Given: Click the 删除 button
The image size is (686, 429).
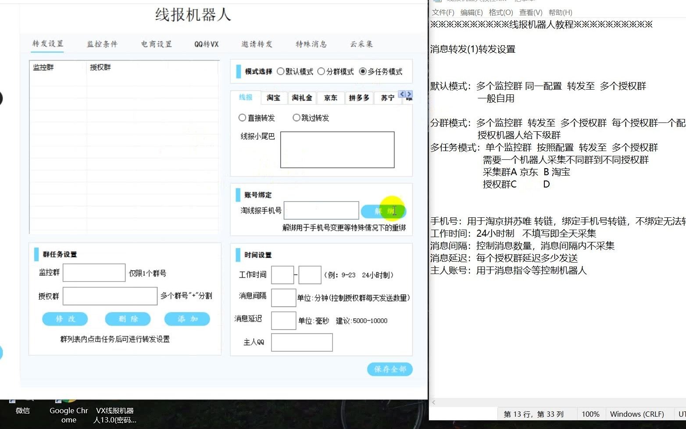Looking at the screenshot, I should pyautogui.click(x=128, y=319).
